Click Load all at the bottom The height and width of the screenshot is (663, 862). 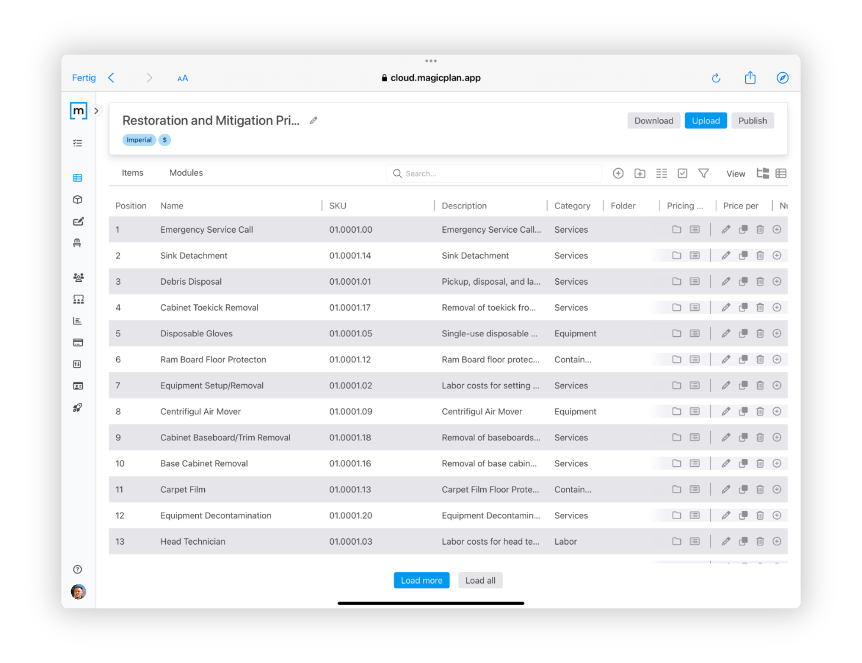(x=480, y=580)
